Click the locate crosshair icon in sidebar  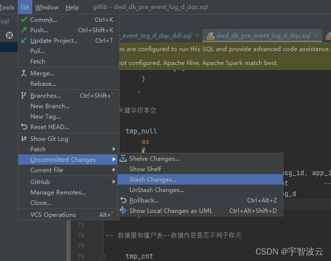tap(9, 35)
